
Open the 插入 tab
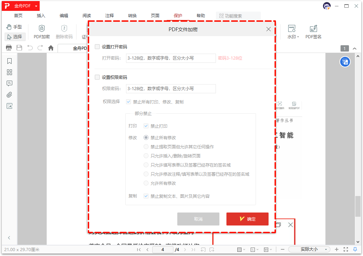click(x=41, y=16)
